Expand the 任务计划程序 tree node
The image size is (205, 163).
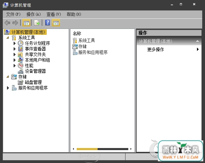tap(15, 43)
